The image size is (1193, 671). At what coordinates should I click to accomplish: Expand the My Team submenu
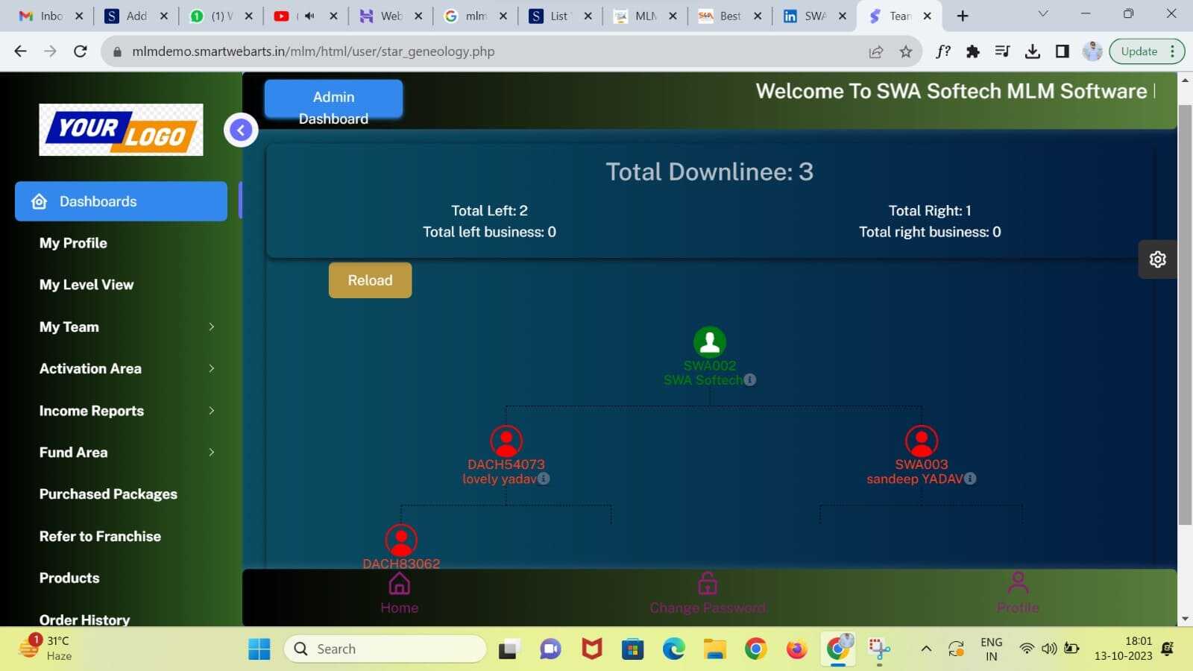pyautogui.click(x=125, y=327)
